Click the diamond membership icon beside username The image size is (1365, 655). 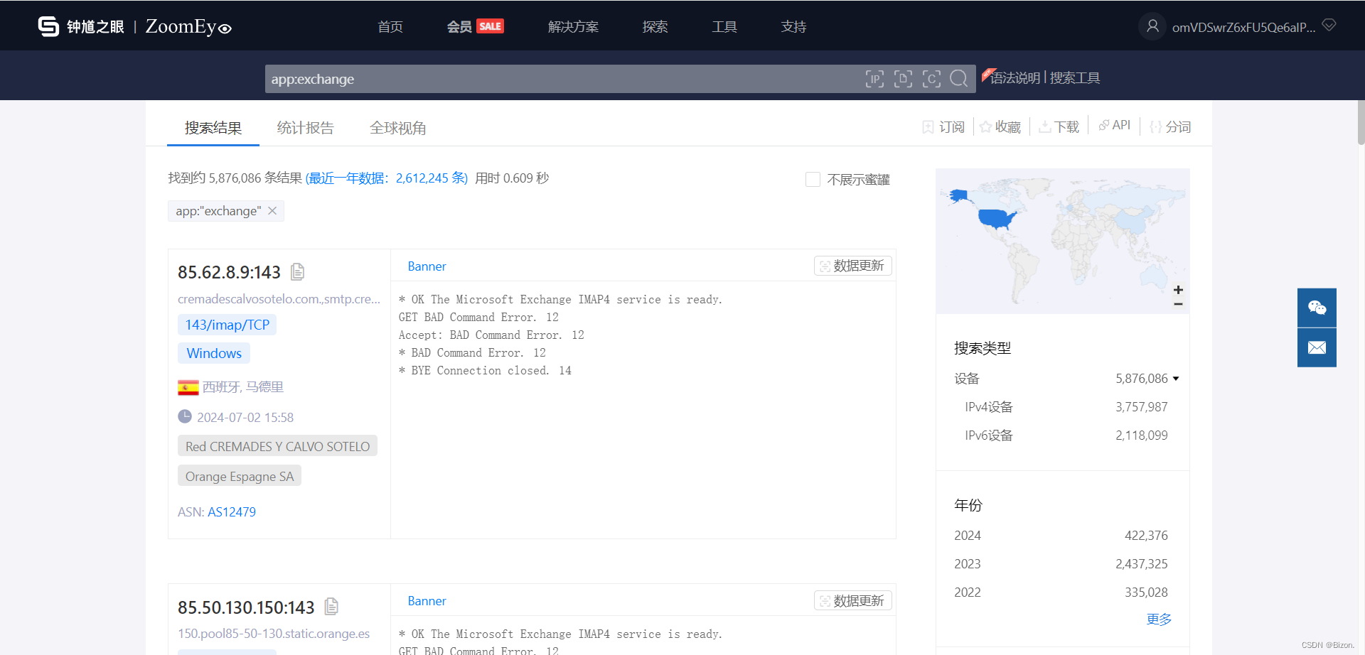click(x=1329, y=26)
